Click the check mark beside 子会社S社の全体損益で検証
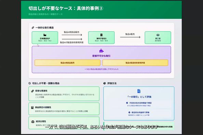Image resolution: width=203 pixels, height=135 pixels. pos(127,103)
